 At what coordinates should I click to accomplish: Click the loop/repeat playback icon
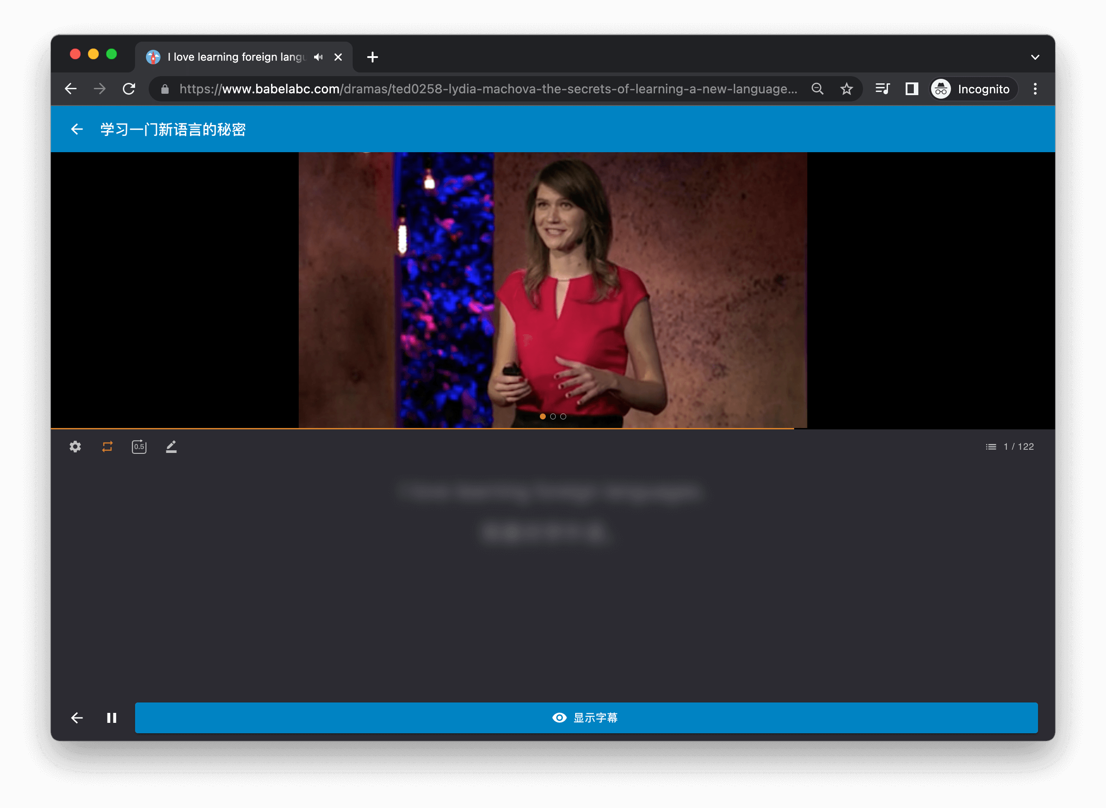107,446
